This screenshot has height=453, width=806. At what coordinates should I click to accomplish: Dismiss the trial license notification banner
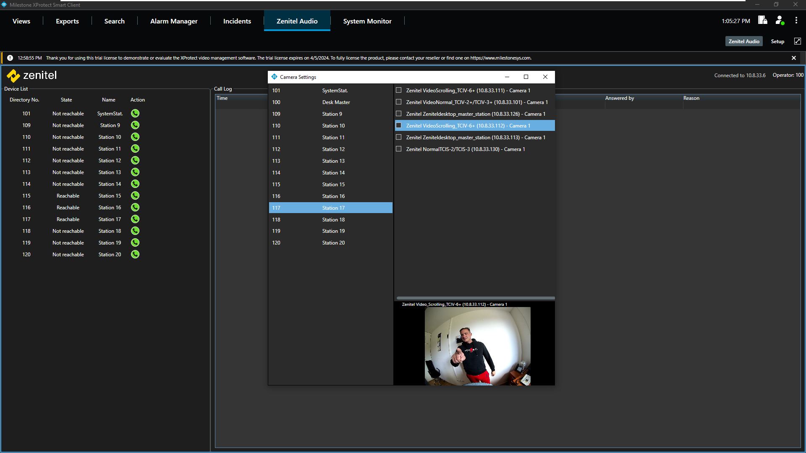[793, 58]
